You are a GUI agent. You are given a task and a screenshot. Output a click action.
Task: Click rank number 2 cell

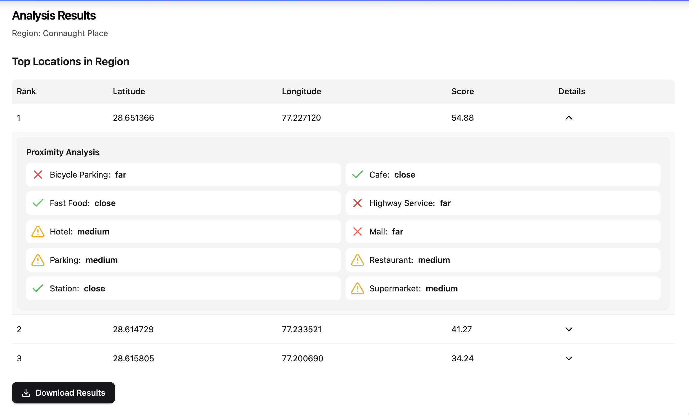coord(19,329)
